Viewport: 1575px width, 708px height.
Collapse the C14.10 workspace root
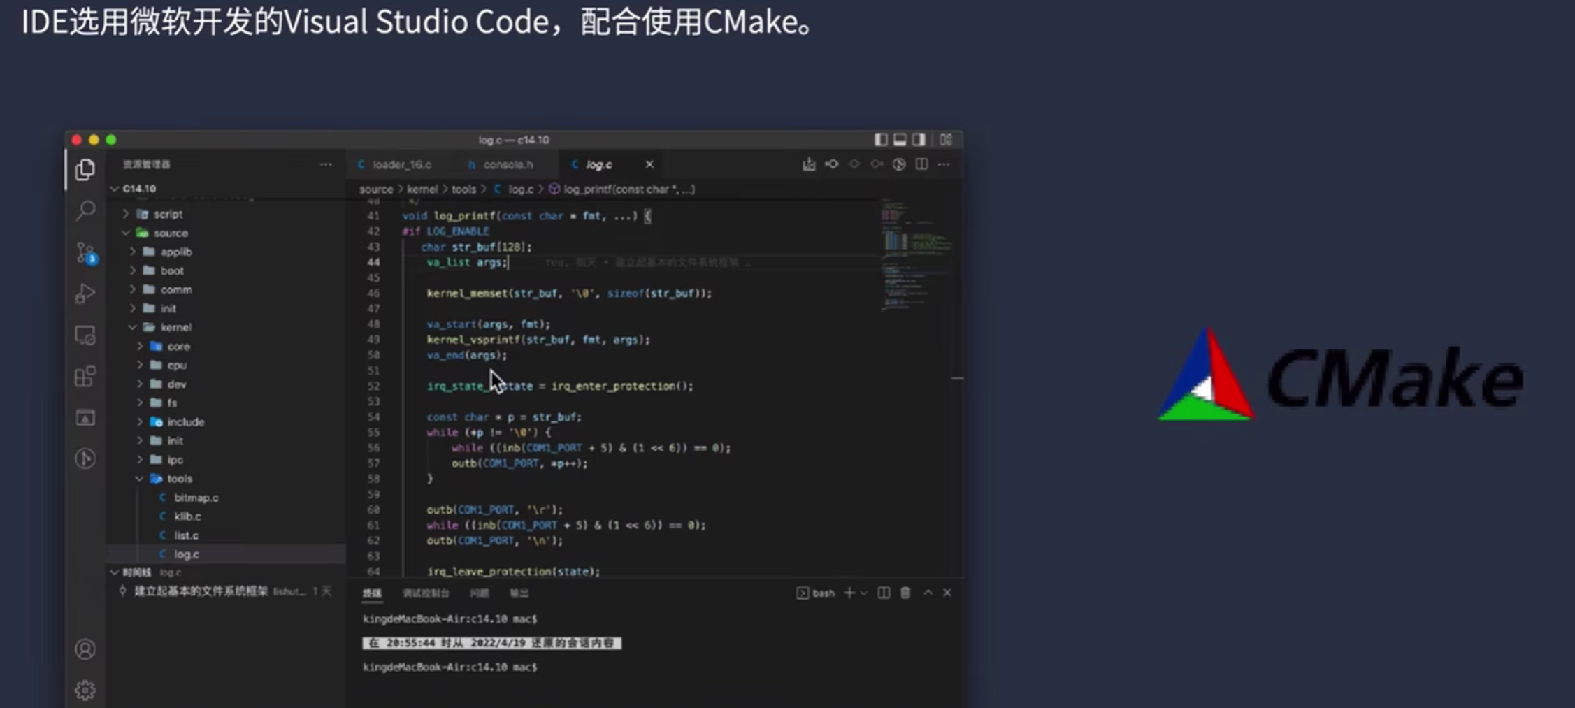tap(115, 189)
